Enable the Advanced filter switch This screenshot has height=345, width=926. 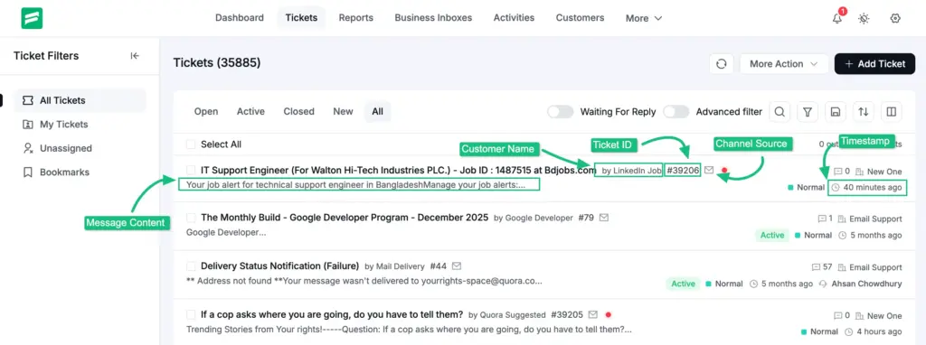pos(676,111)
